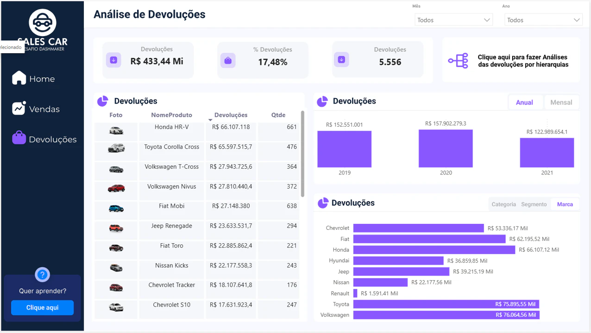Click the R$ 157.902.279,3 data label

446,123
